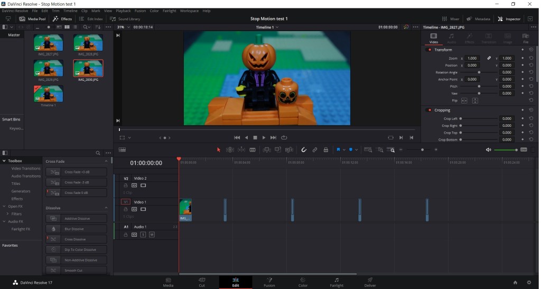Collapse the Cross Fade effects group
The width and height of the screenshot is (541, 289).
106,161
